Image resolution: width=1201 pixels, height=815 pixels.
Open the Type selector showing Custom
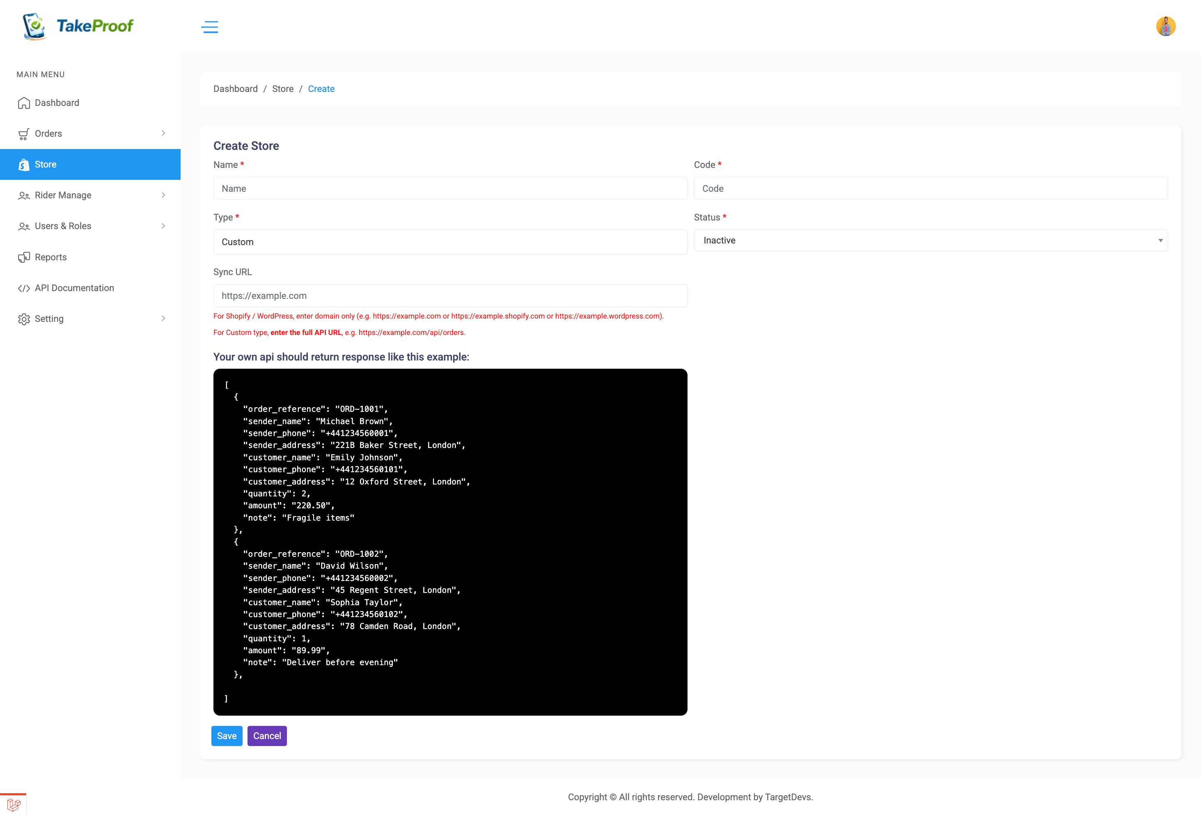click(x=450, y=242)
